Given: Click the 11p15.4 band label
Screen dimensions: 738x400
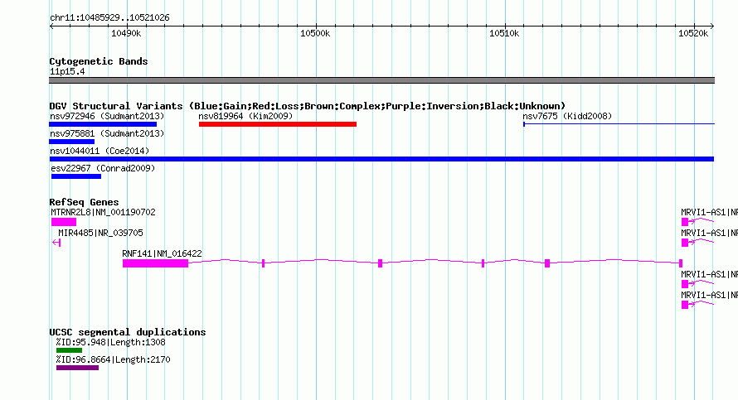Looking at the screenshot, I should pos(67,71).
